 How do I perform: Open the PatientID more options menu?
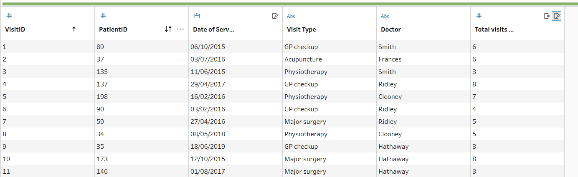[180, 29]
